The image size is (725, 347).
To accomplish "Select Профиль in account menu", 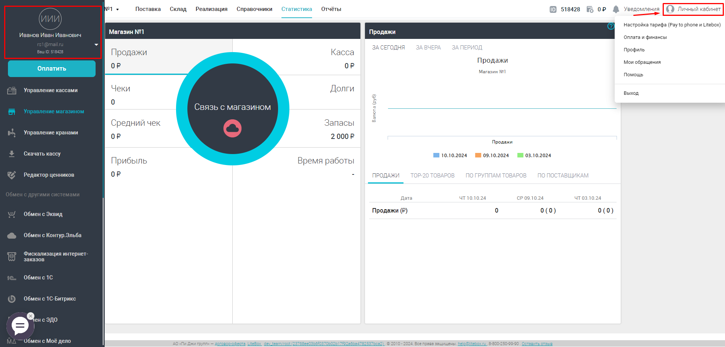I will click(634, 50).
